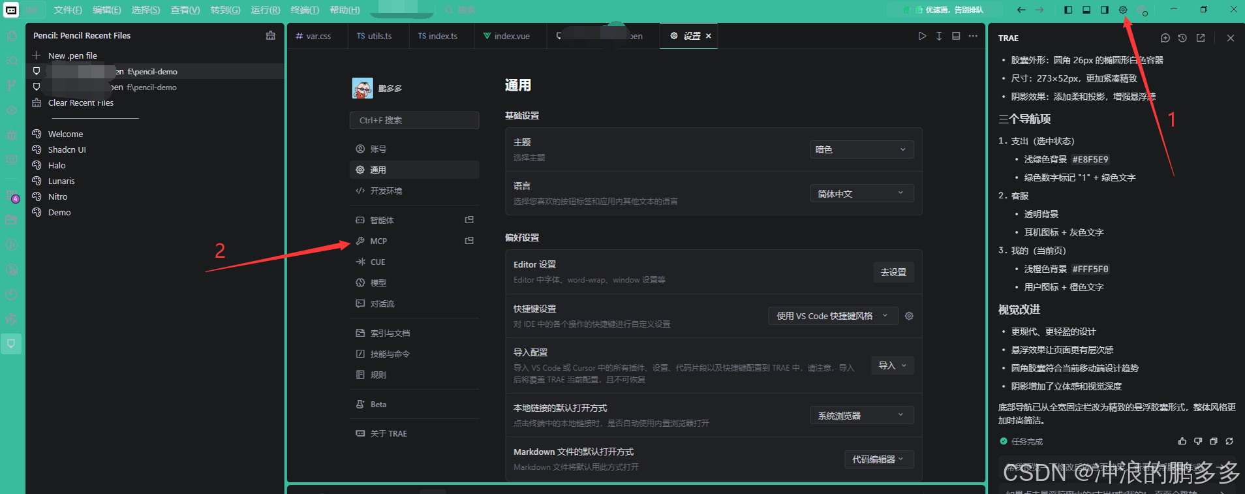1245x494 pixels.
Task: Open 查看(V) menu
Action: coord(185,10)
